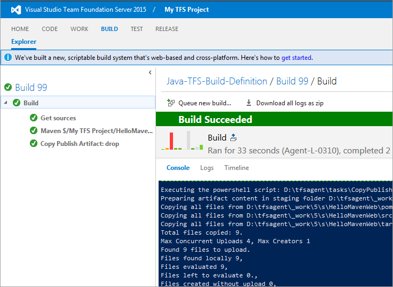
Task: Click the build history bar chart
Action: (x=183, y=141)
